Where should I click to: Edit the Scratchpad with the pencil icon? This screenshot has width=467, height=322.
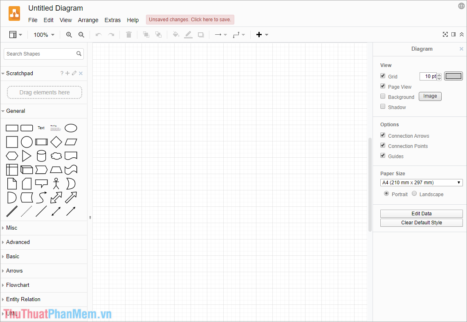73,73
